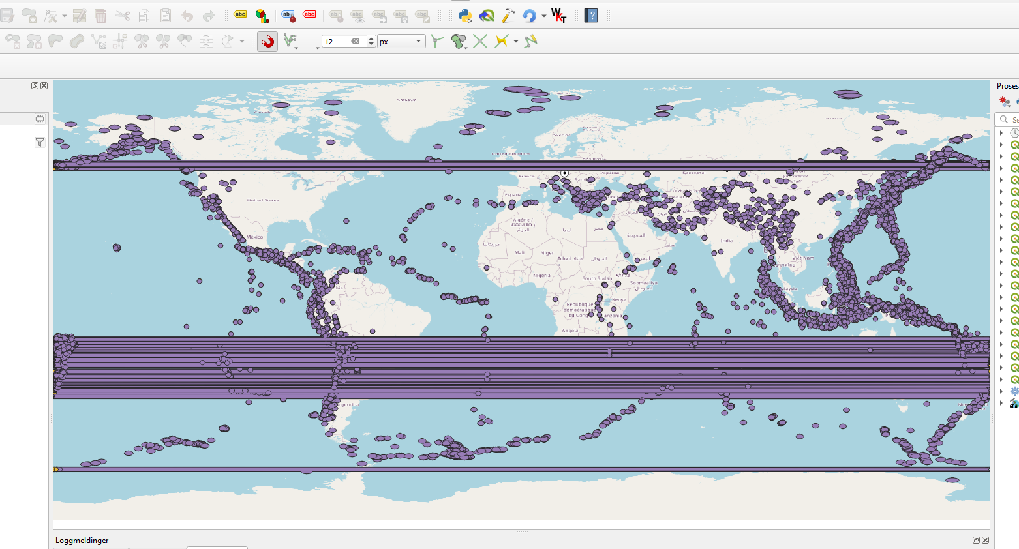
Task: Toggle Self-snapping icon
Action: pyautogui.click(x=530, y=41)
